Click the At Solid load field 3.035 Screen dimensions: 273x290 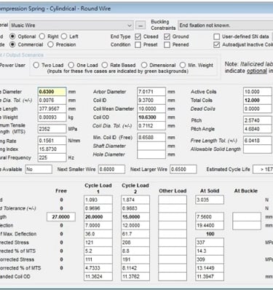tap(210, 200)
